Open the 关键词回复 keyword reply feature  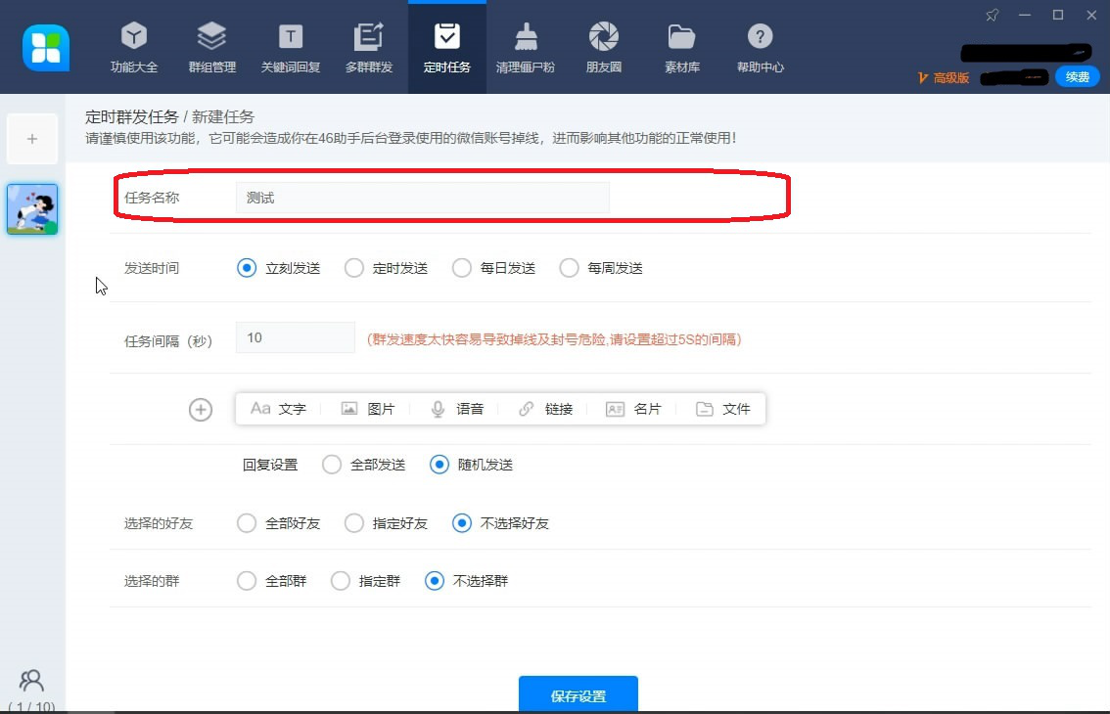pos(290,46)
